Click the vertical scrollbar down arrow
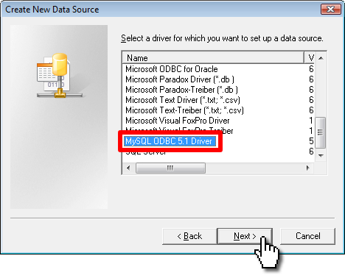 321,155
